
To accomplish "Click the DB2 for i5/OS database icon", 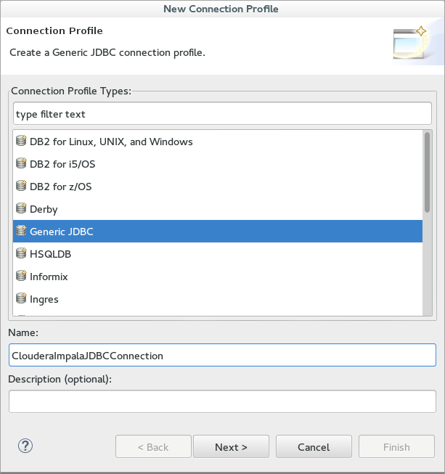I will tap(21, 163).
